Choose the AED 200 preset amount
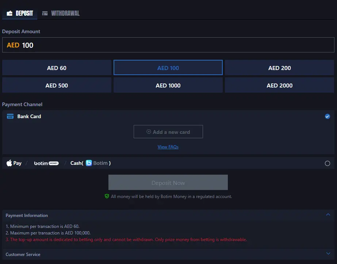The width and height of the screenshot is (337, 264). click(x=279, y=68)
